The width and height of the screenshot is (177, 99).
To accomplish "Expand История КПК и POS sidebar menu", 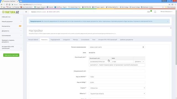I will point(11,47).
